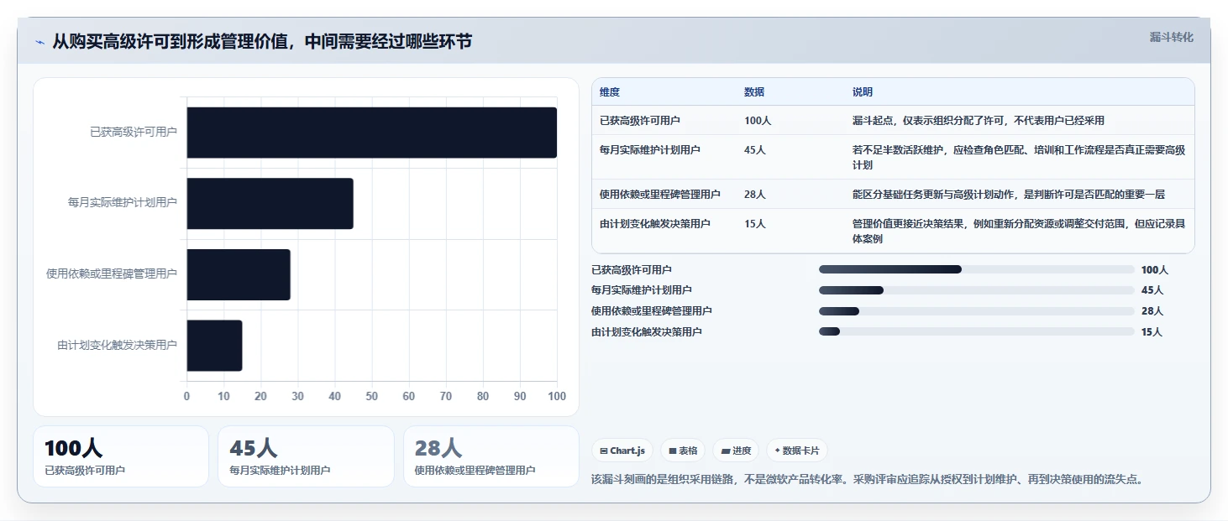
Task: Click the description starting 管理价值更接近决策结果
Action: click(x=1019, y=232)
